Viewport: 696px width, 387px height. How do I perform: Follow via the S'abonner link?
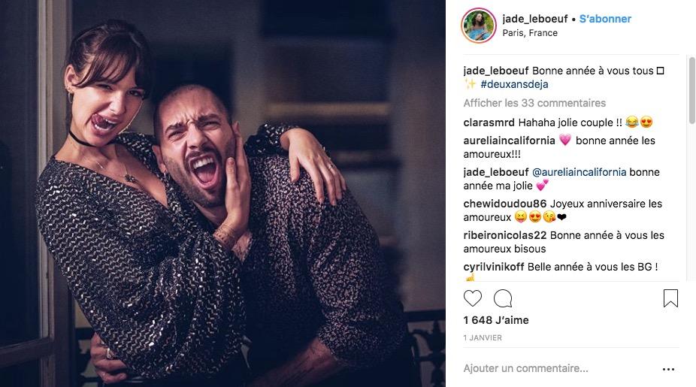click(605, 19)
